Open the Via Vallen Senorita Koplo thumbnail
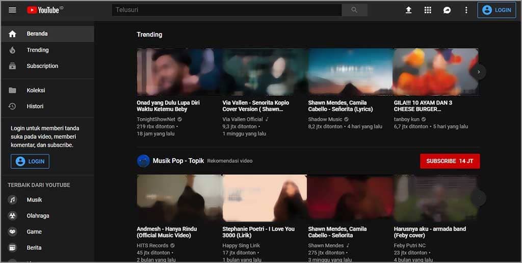 265,72
